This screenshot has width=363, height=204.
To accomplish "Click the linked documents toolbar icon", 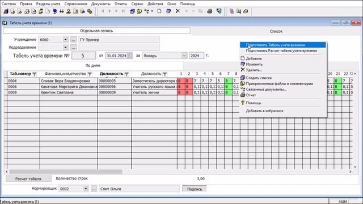I will (146, 11).
